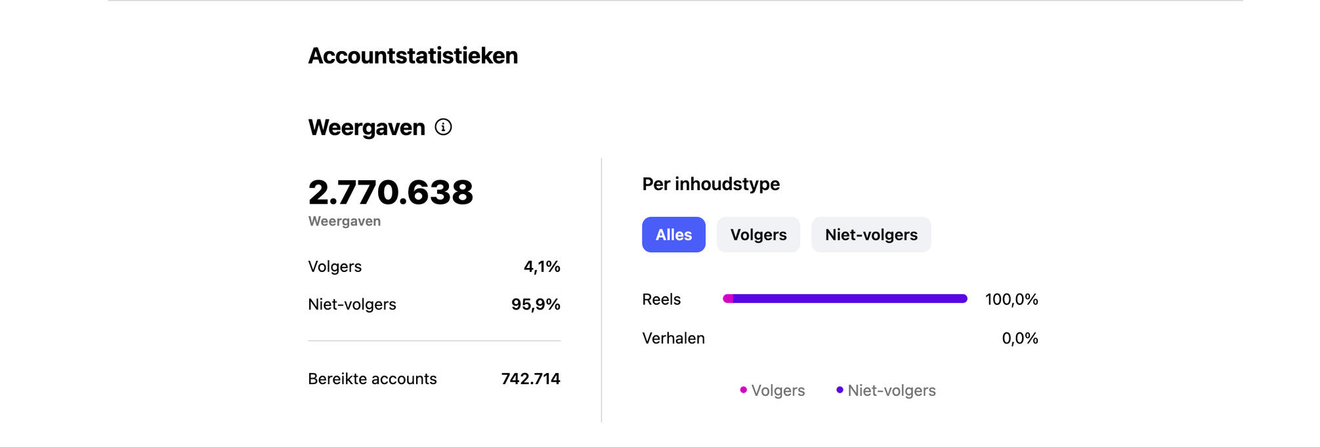Click the Accountstatistieken page heading
Viewport: 1320px width, 447px height.
coord(413,56)
